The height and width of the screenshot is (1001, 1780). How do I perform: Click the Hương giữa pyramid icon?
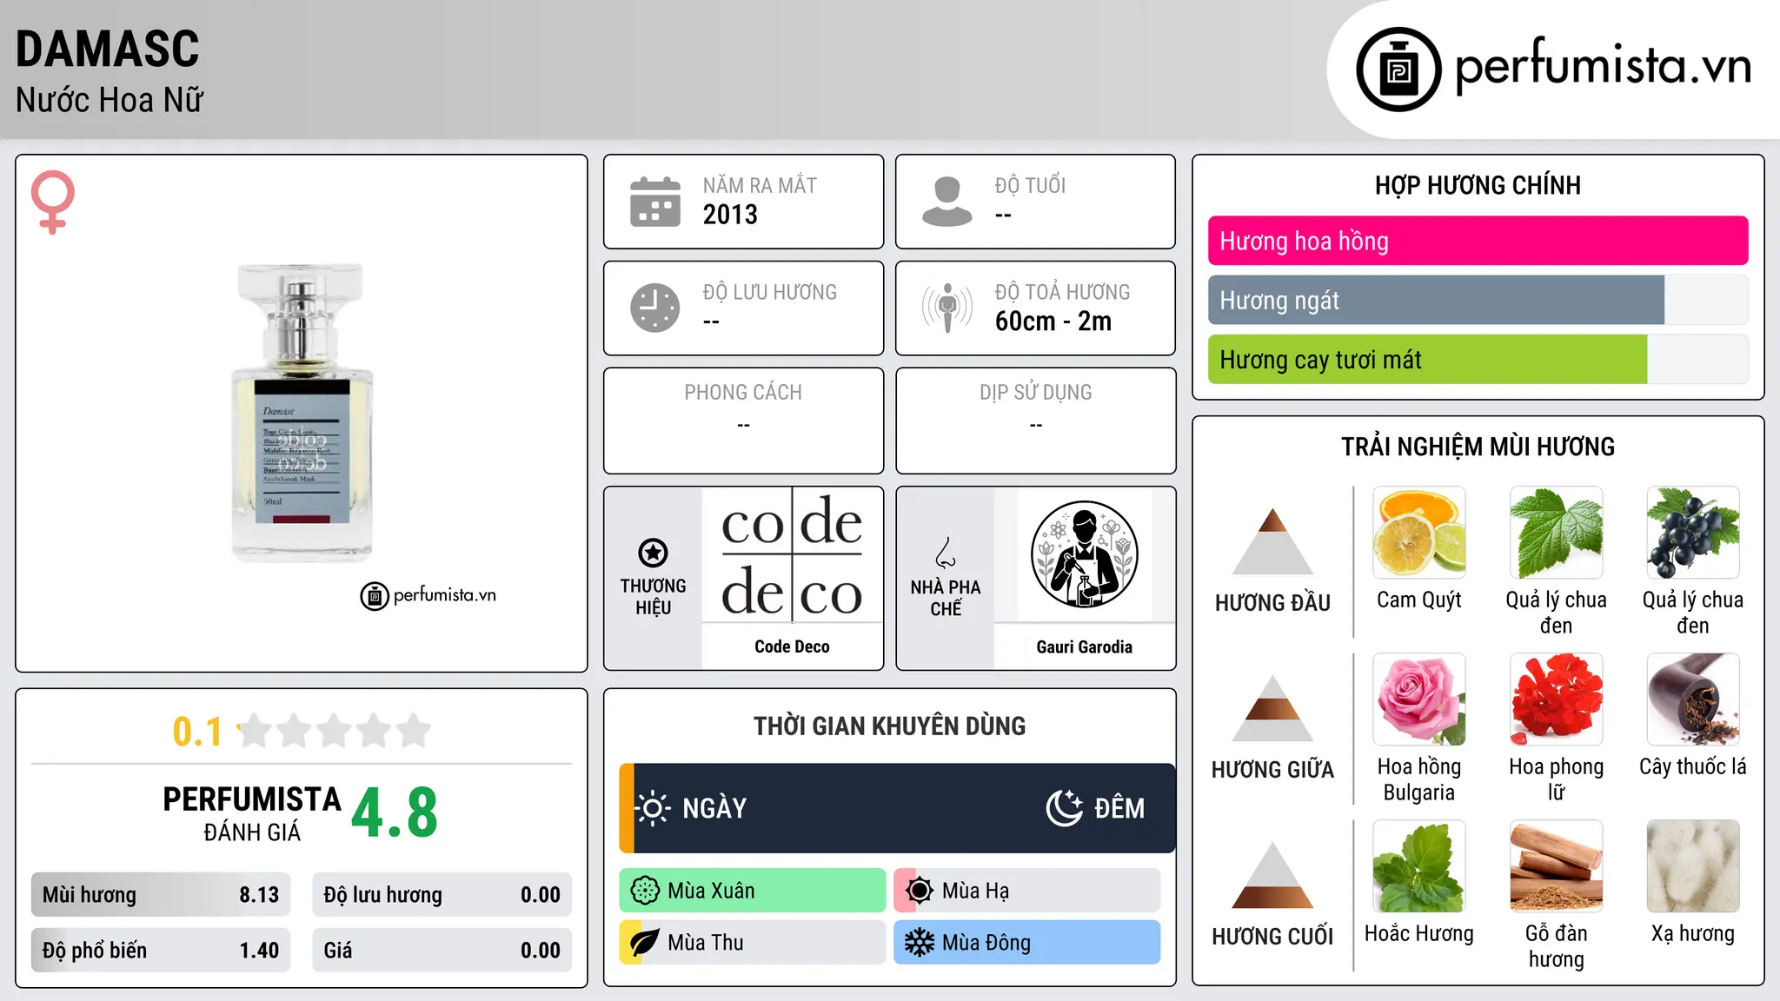click(1272, 708)
